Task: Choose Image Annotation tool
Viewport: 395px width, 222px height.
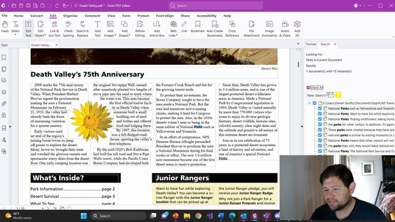Action: coord(269,29)
